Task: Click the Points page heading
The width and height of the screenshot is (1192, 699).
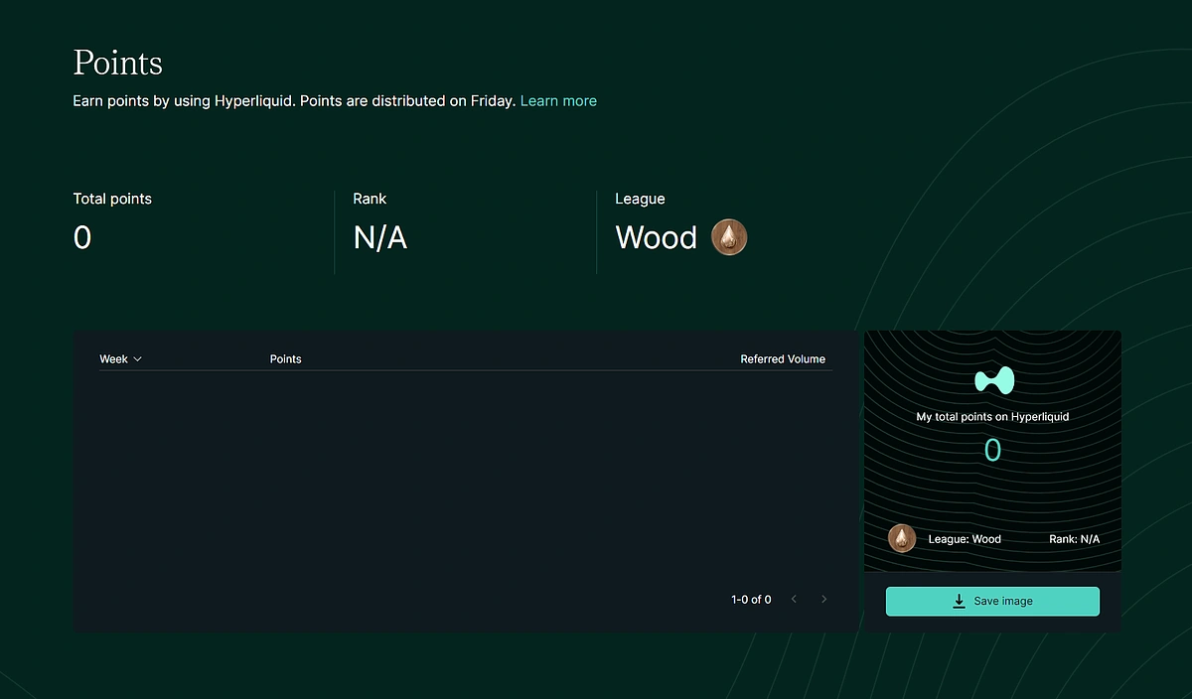Action: tap(118, 63)
